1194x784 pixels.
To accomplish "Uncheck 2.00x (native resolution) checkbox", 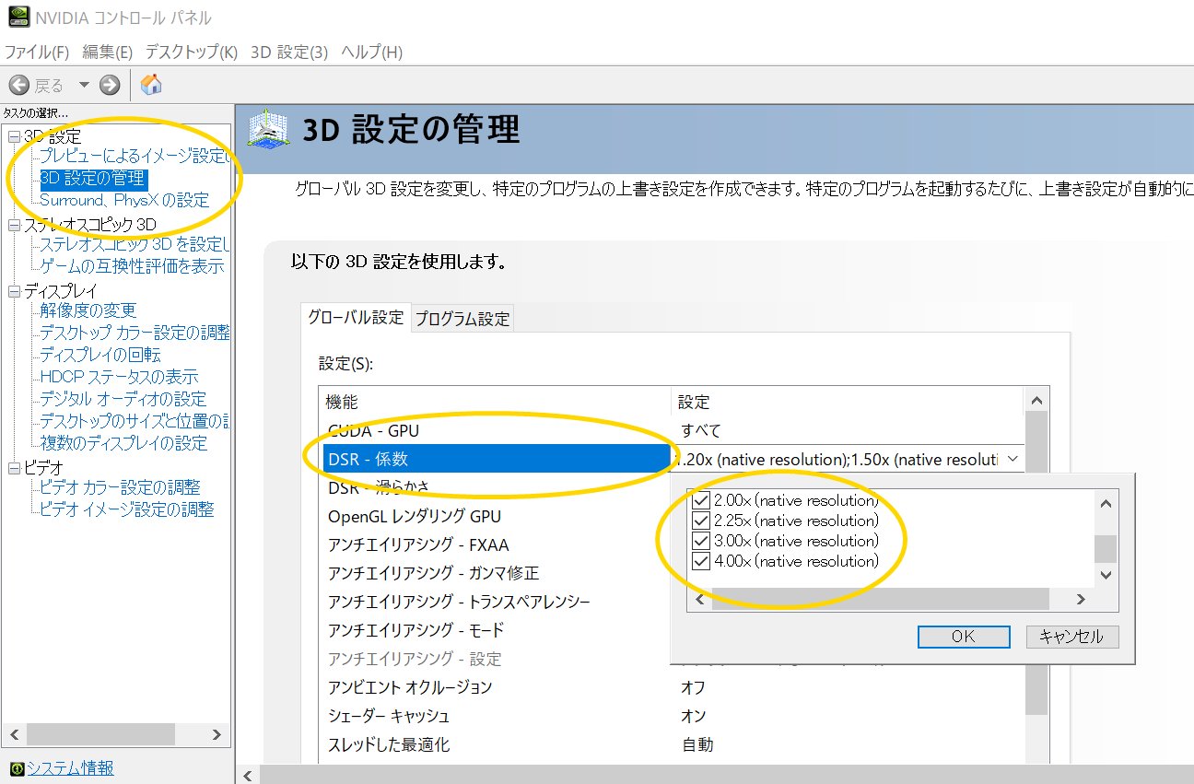I will [701, 500].
